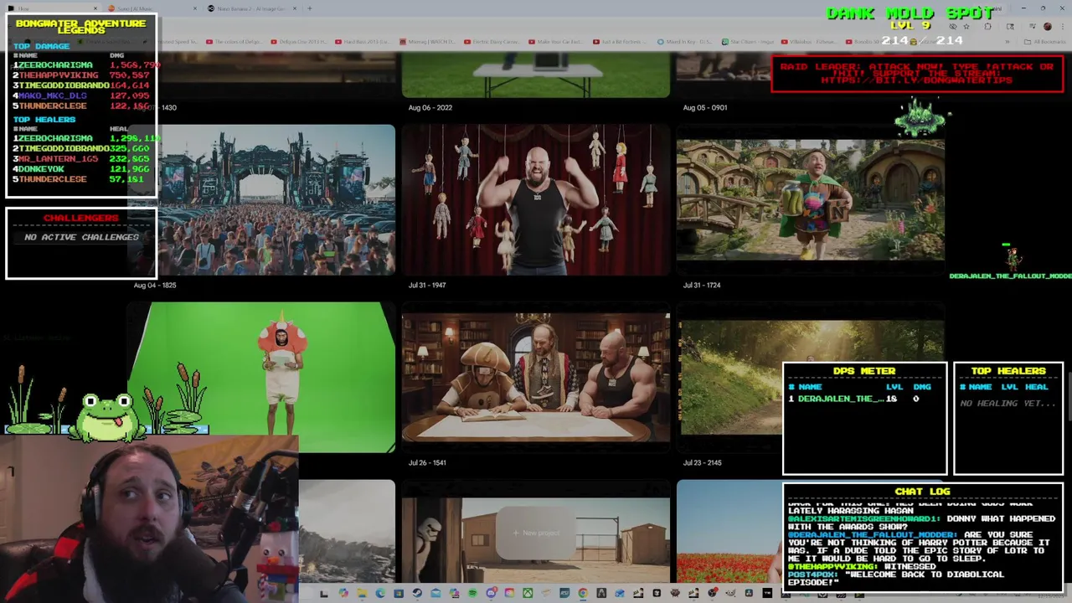Image resolution: width=1072 pixels, height=603 pixels.
Task: Open the hobbit village image Jul 31 - 1724
Action: point(811,200)
